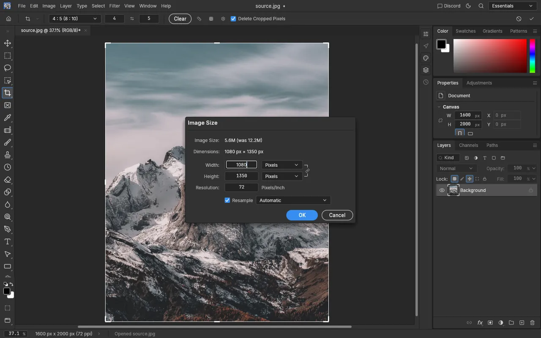
Task: Swap crop width and height values
Action: (x=132, y=19)
